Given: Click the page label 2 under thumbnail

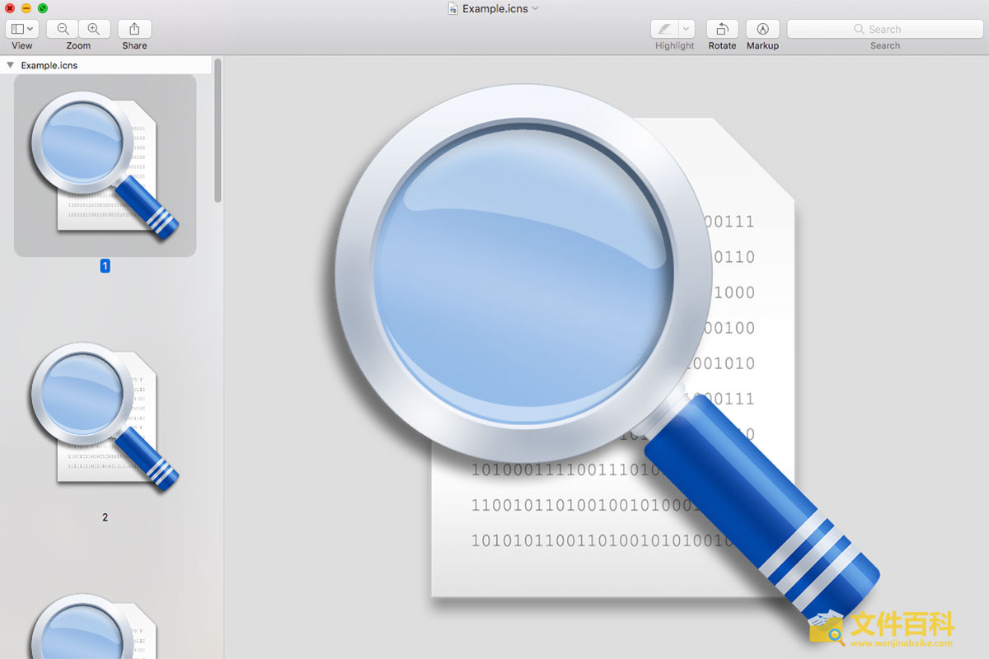Looking at the screenshot, I should coord(105,517).
